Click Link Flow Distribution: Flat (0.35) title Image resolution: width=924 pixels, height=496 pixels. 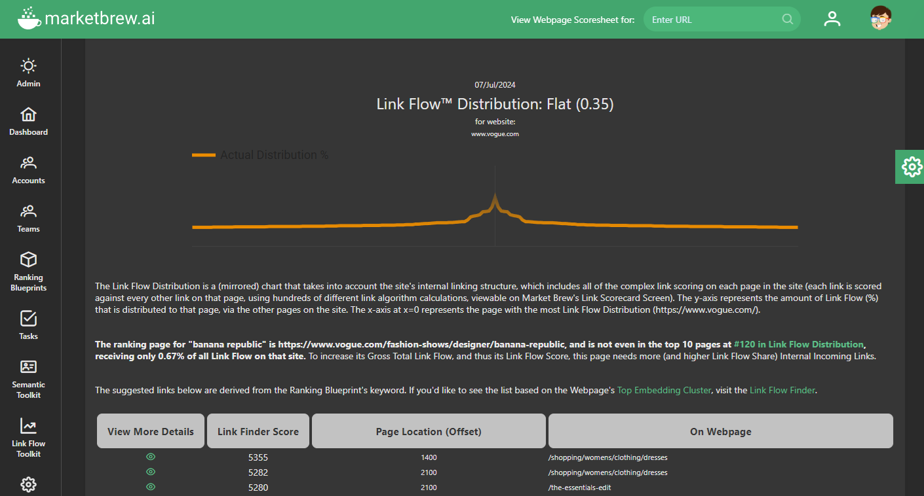pyautogui.click(x=495, y=104)
